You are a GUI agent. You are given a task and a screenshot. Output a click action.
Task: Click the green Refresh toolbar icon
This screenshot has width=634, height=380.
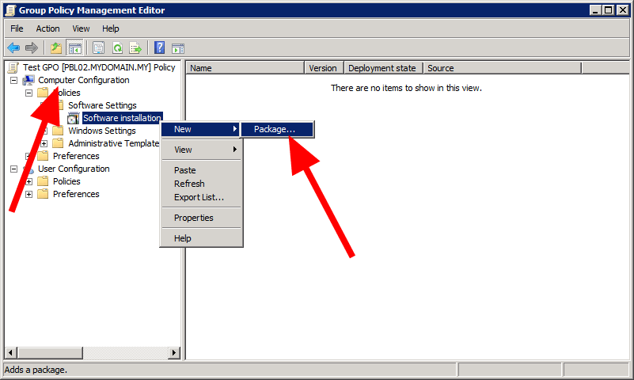click(117, 48)
